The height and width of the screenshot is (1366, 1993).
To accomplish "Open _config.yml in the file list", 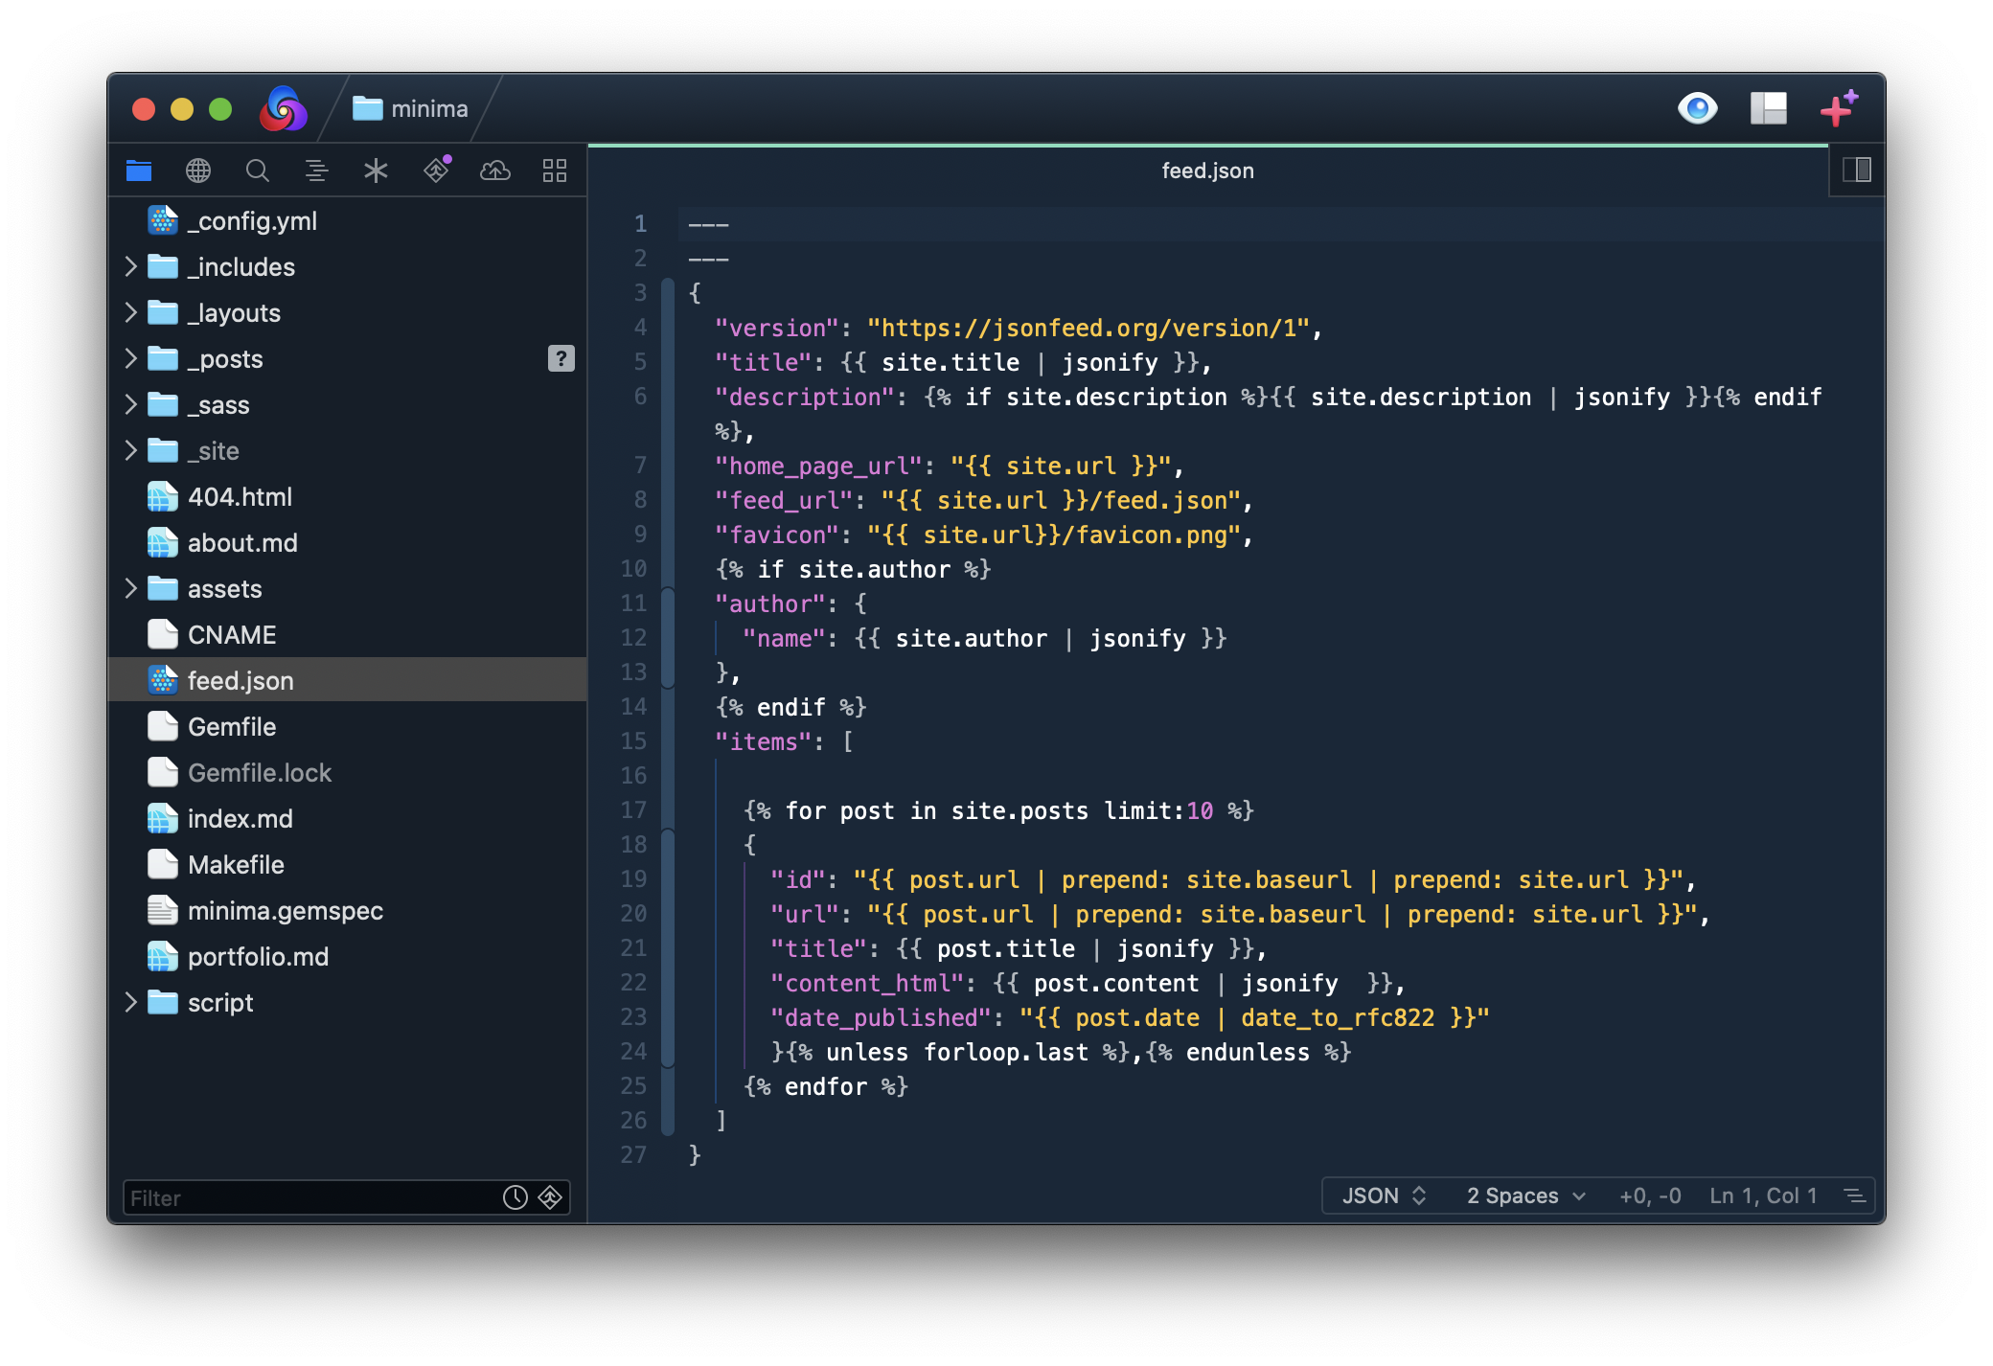I will pos(252,221).
